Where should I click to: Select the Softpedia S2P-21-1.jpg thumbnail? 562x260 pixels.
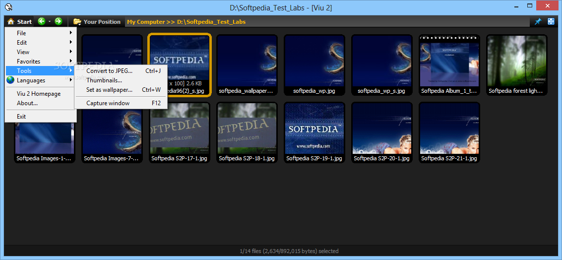(449, 132)
